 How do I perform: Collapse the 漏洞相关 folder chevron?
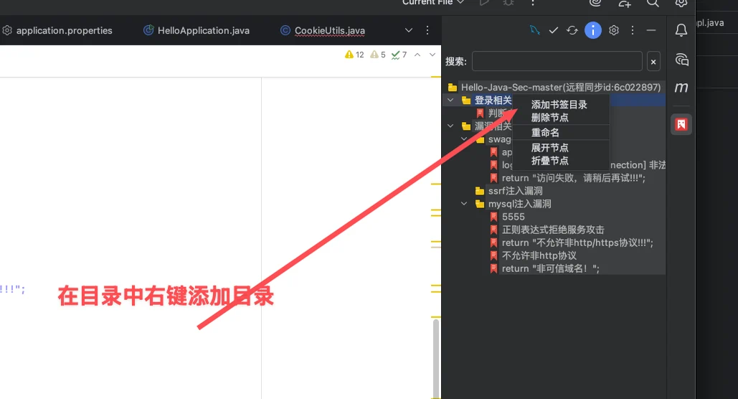[x=450, y=126]
